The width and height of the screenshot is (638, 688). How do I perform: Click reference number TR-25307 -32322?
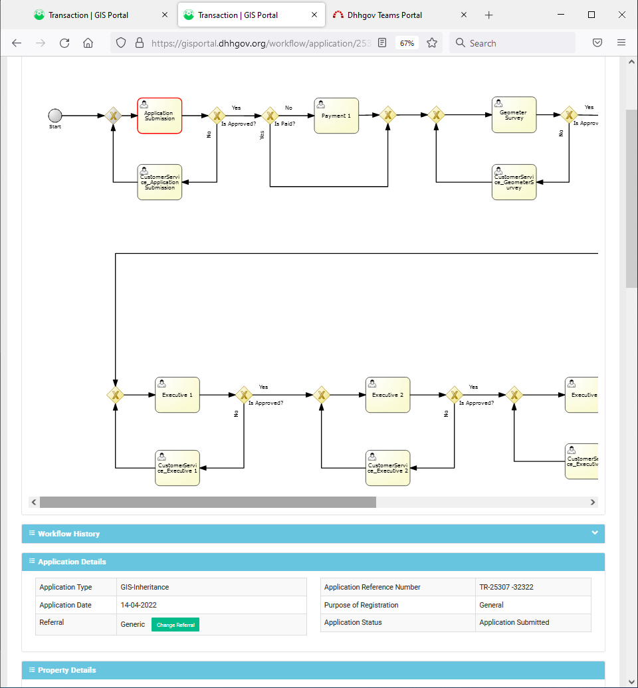point(506,587)
